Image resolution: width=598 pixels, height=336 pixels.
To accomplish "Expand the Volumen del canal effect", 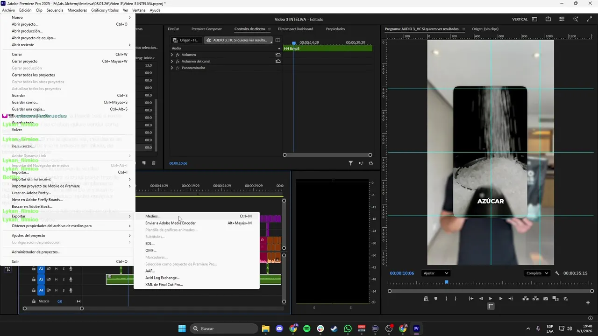I will [172, 61].
